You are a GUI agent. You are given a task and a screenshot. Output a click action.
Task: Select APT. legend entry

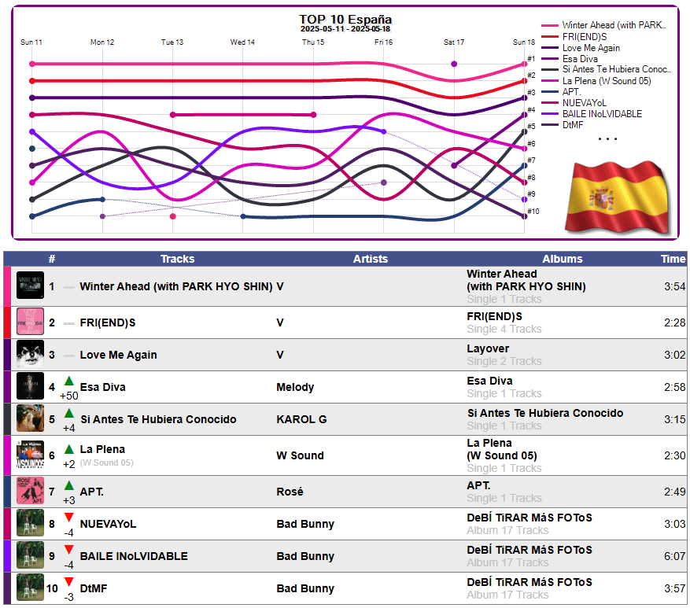coord(562,92)
